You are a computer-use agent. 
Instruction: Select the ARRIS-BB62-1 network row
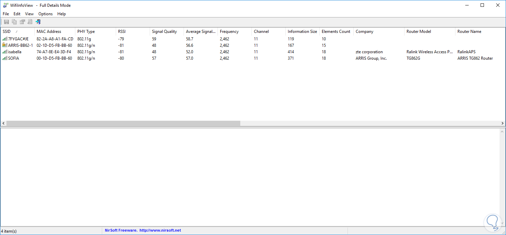point(253,45)
